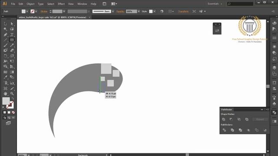278x156 pixels.
Task: Select the Paintbrush tool
Action: 5,45
